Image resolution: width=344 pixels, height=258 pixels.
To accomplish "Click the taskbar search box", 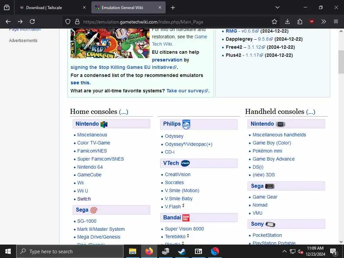I will pyautogui.click(x=70, y=251).
